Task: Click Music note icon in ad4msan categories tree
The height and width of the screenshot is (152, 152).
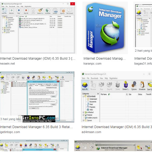Action: pyautogui.click(x=88, y=104)
